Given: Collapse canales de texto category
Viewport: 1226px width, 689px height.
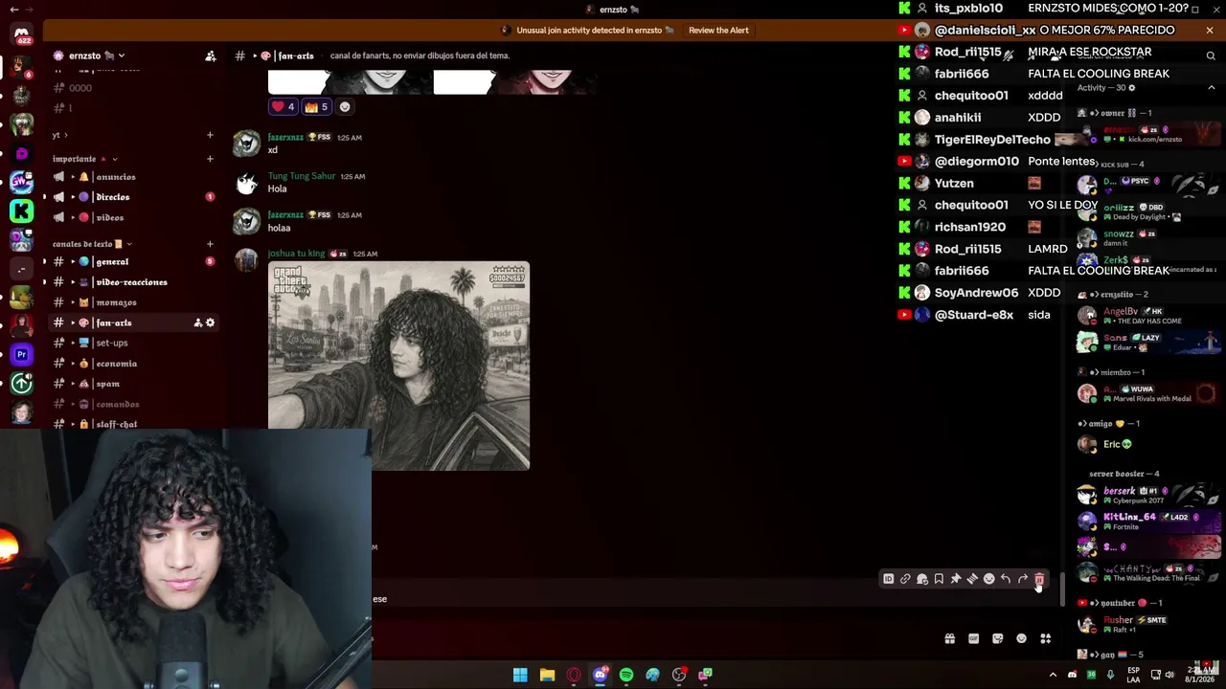Looking at the screenshot, I should (x=92, y=244).
